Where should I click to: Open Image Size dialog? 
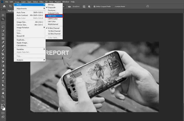[x=30, y=22]
